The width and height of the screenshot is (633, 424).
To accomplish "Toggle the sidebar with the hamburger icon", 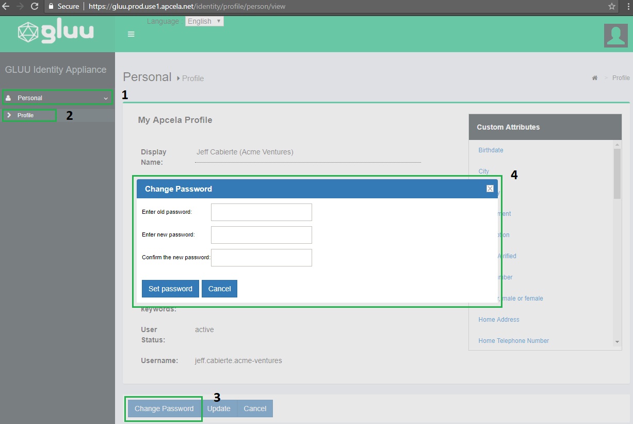I will tap(131, 34).
